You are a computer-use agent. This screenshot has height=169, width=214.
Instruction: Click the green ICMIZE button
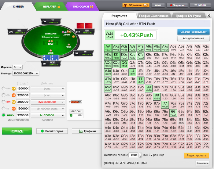click(17, 131)
